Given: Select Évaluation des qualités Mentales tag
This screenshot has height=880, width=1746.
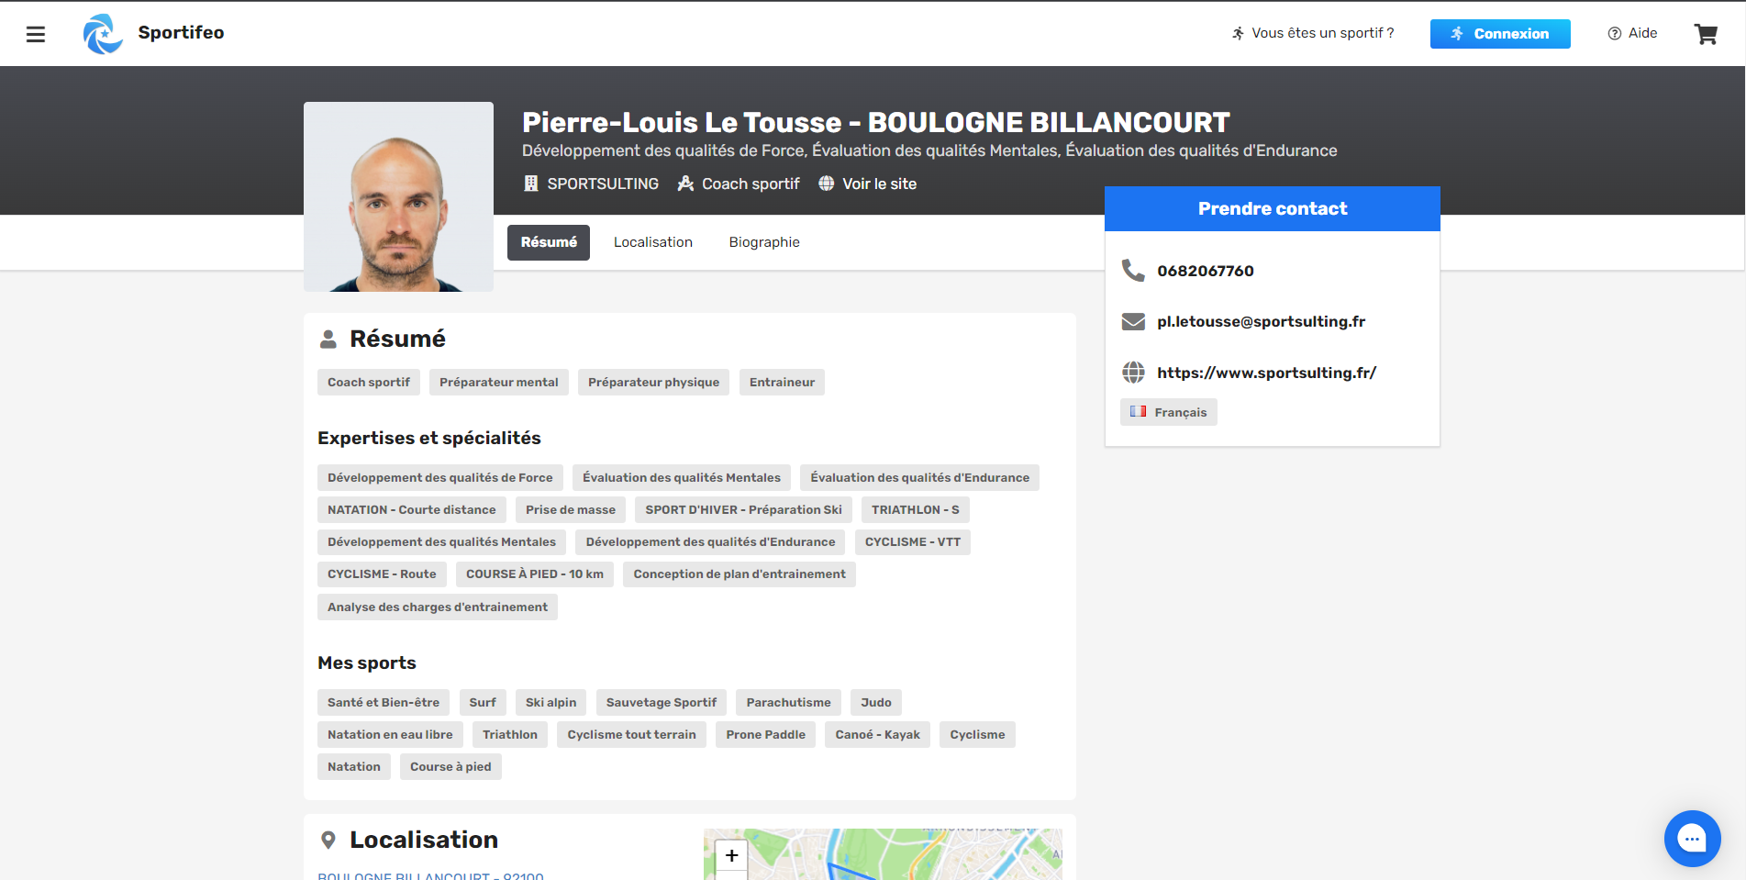Looking at the screenshot, I should pos(682,478).
